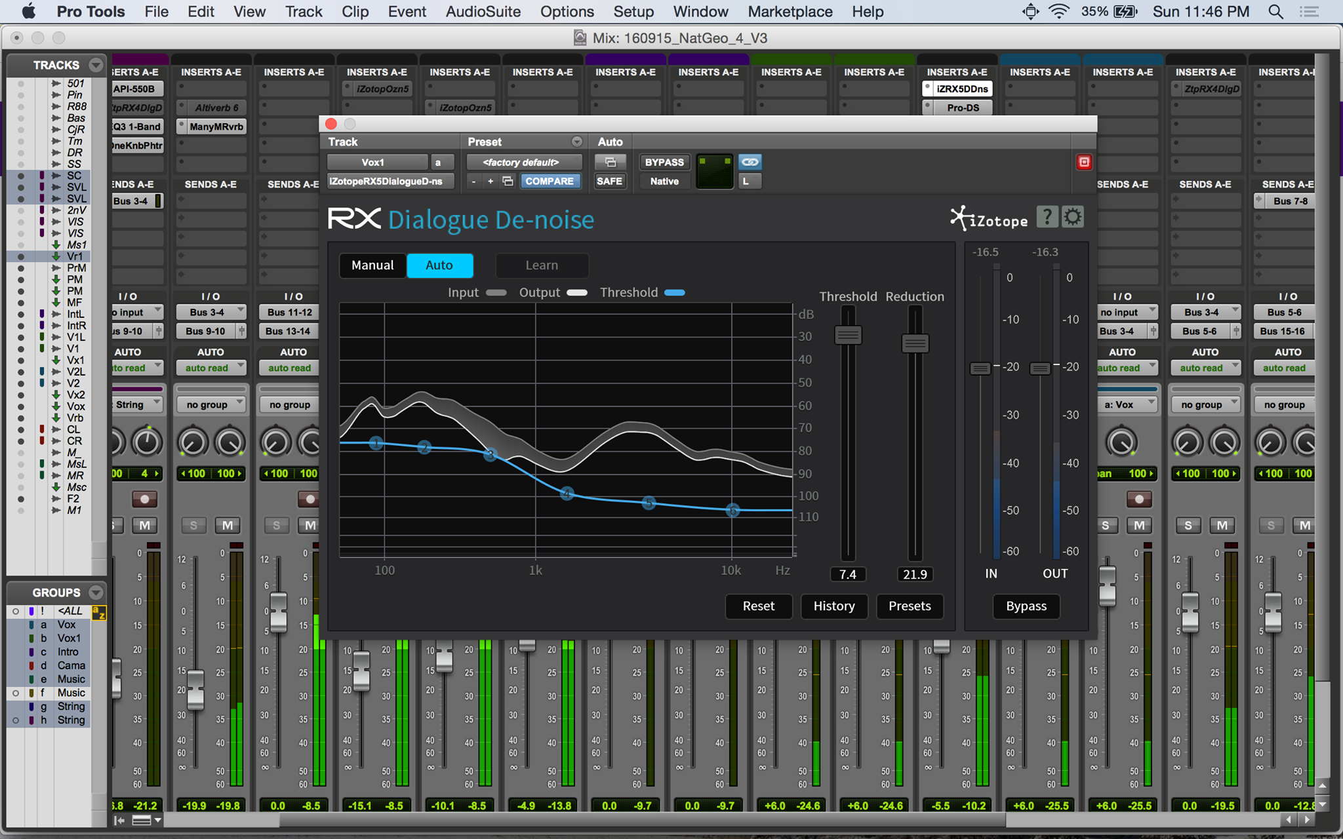
Task: Click the Reduction value field 21.9
Action: [915, 574]
